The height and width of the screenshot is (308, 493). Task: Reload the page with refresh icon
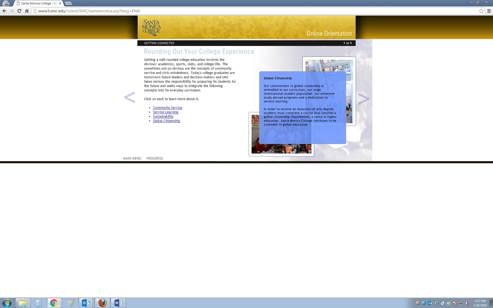tap(19, 11)
